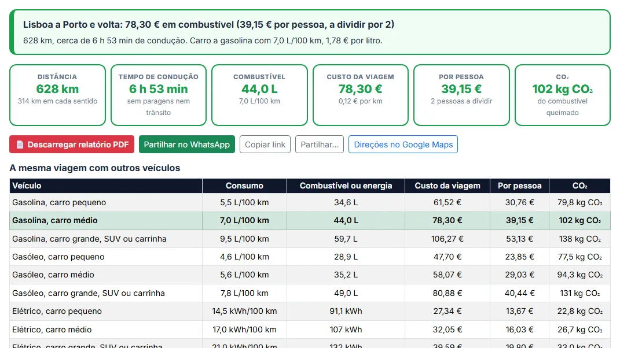Download the PDF report

(72, 144)
